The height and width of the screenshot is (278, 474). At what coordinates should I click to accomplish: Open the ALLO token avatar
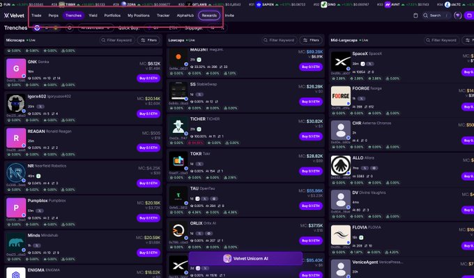tap(341, 165)
